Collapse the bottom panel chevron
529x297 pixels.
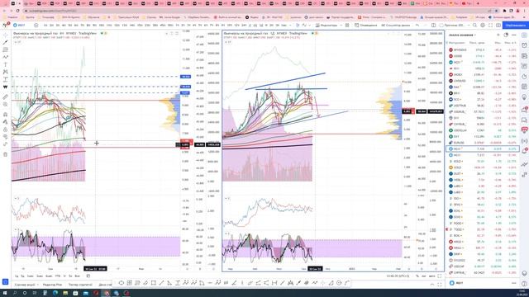click(432, 285)
